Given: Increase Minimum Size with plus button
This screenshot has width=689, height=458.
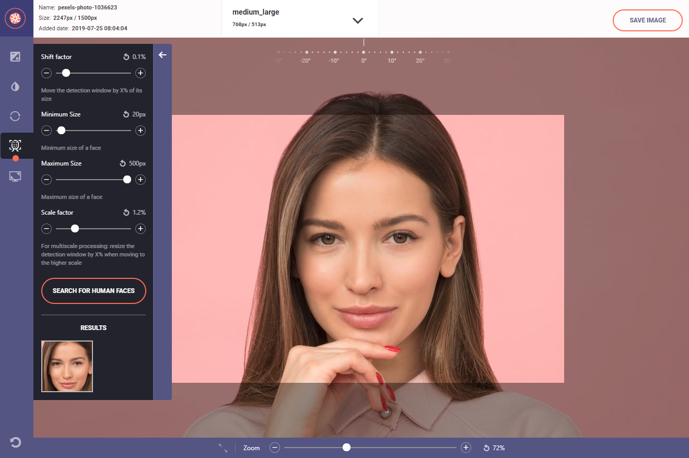Looking at the screenshot, I should click(x=141, y=131).
